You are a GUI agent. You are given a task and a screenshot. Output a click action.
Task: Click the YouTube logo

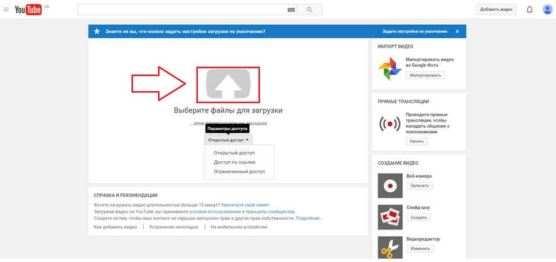[28, 10]
